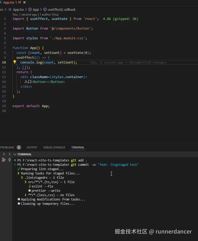The image size is (198, 241).
Task: Collapse the TERMINAL section header chevron
Action: tap(15, 154)
